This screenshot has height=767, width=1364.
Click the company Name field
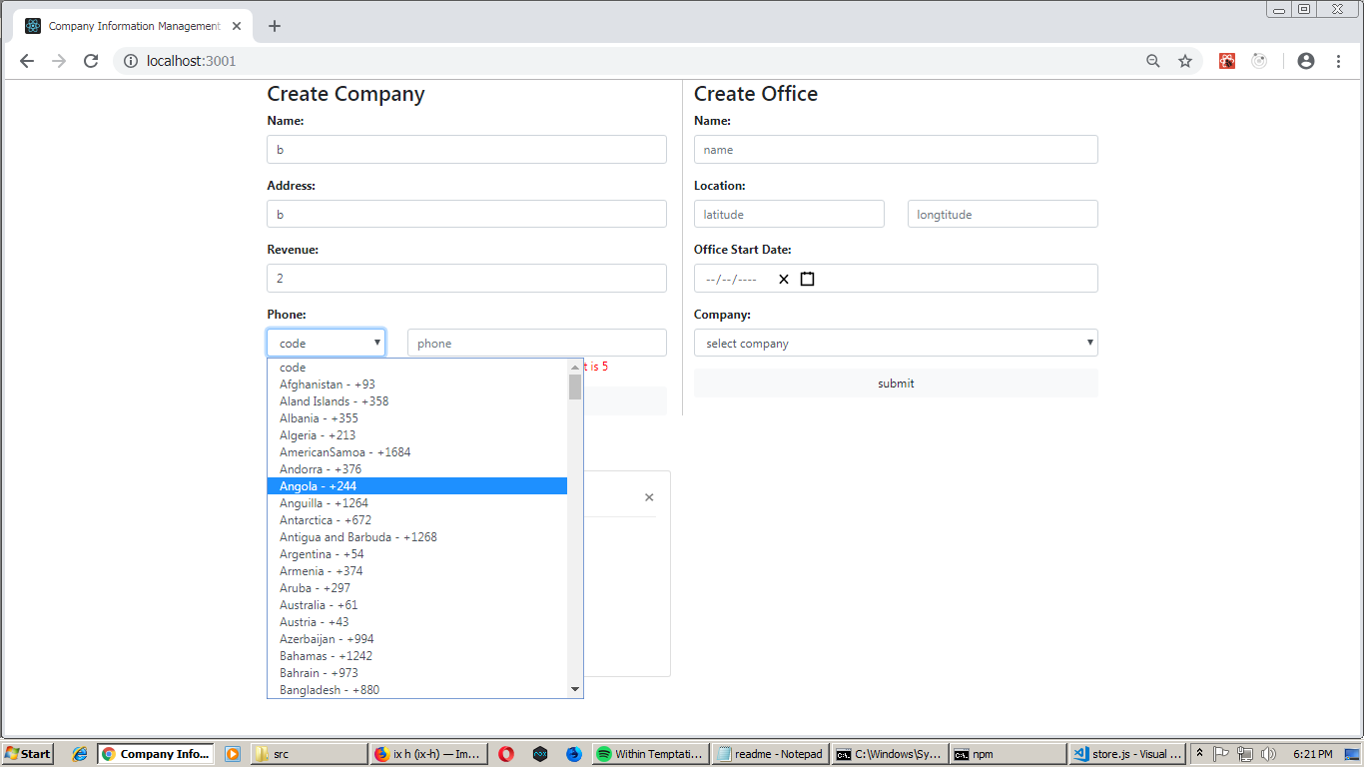coord(466,150)
